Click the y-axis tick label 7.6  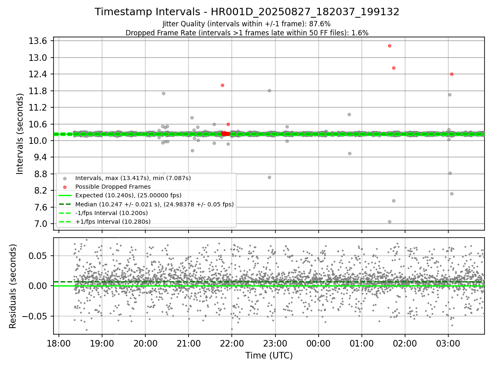coord(41,207)
